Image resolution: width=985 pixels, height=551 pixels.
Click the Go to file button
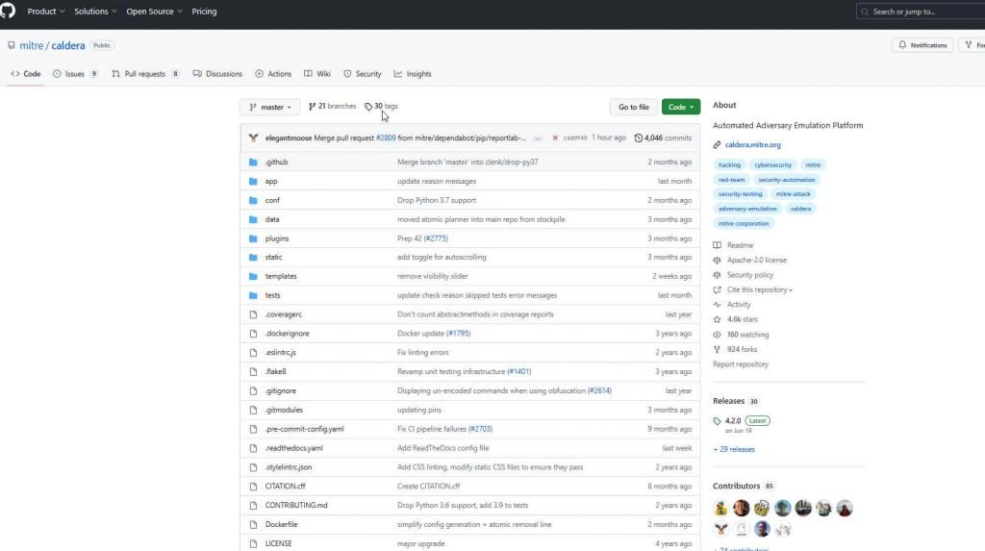[633, 107]
